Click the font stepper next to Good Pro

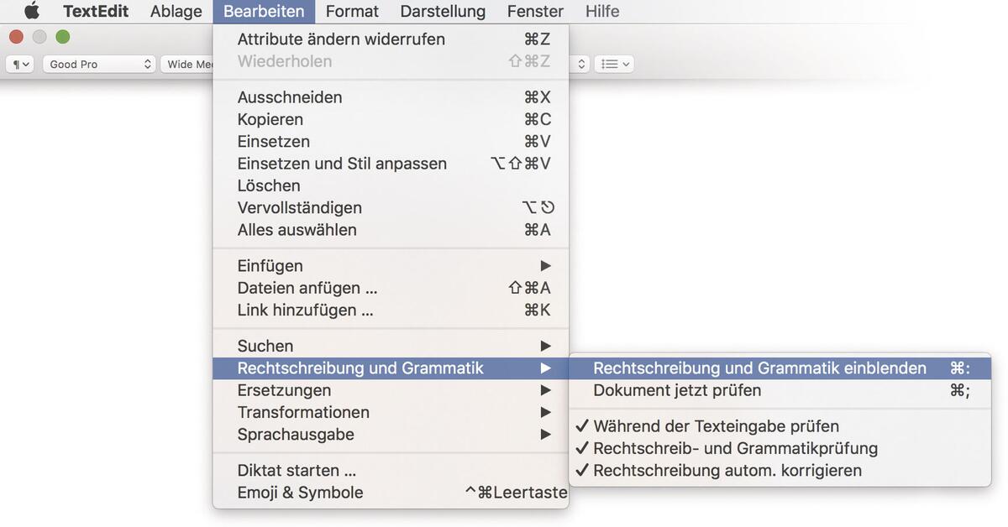(147, 64)
